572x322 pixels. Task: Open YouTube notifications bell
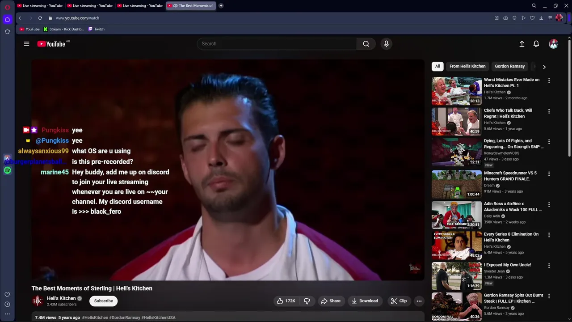(x=536, y=44)
